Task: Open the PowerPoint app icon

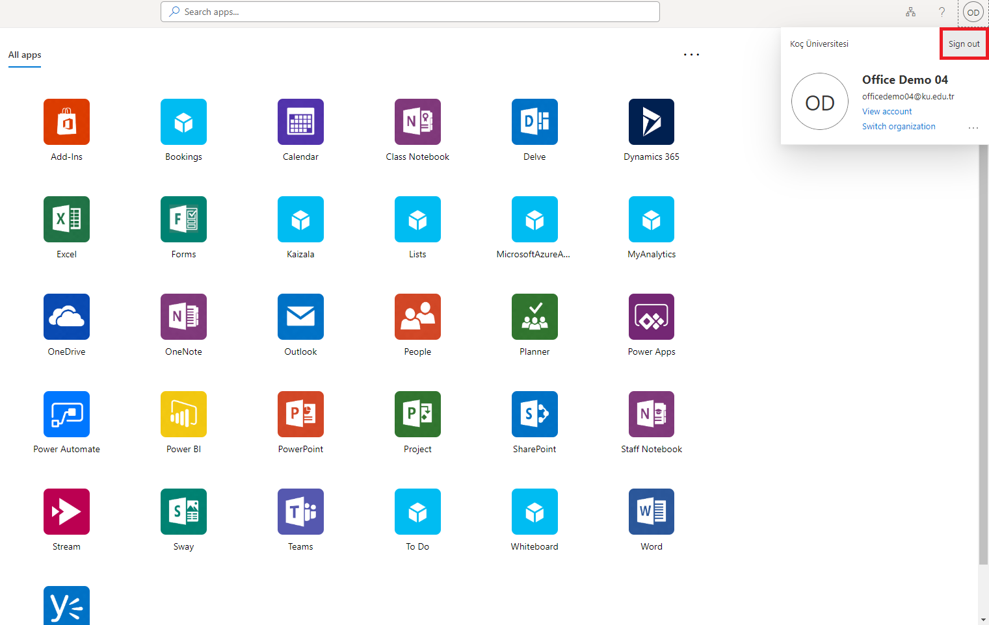Action: click(300, 415)
